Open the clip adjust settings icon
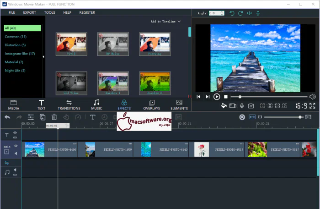Viewport: 320px width, 209px height. point(31,117)
